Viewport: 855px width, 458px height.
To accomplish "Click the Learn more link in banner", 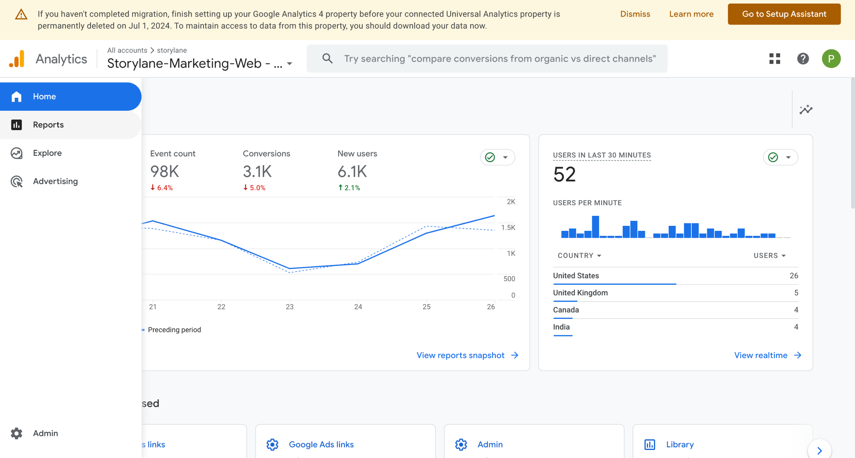I will pos(691,14).
